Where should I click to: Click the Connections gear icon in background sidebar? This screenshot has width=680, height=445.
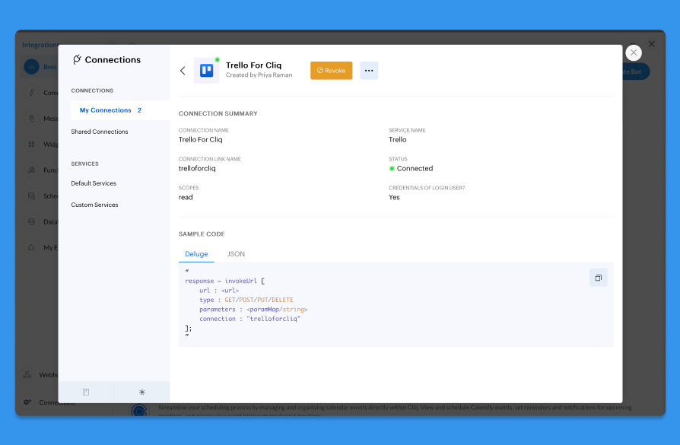tap(27, 402)
